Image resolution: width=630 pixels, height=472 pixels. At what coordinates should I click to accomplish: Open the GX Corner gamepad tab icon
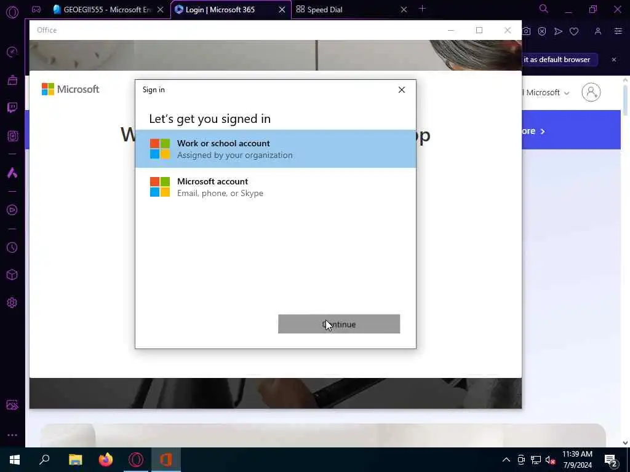(36, 9)
